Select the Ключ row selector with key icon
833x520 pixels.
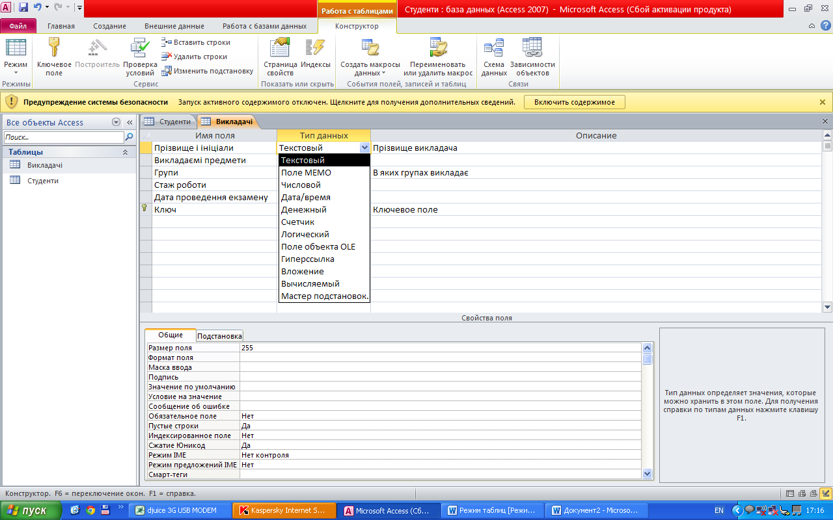146,209
